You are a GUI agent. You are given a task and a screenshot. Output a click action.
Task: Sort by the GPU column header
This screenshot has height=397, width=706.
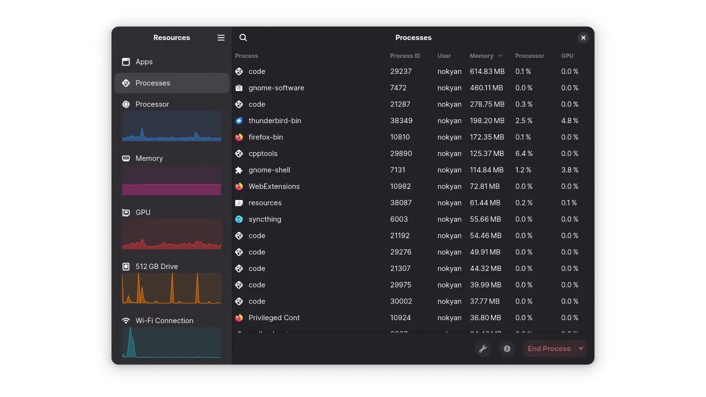(x=567, y=56)
